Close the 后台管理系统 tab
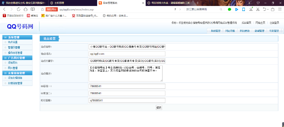Screen dimensions: 284x127 (x=143, y=3)
